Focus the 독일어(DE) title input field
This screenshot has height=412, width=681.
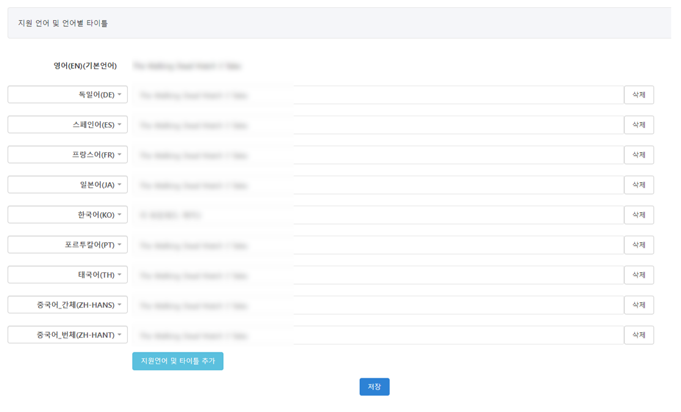pos(378,95)
